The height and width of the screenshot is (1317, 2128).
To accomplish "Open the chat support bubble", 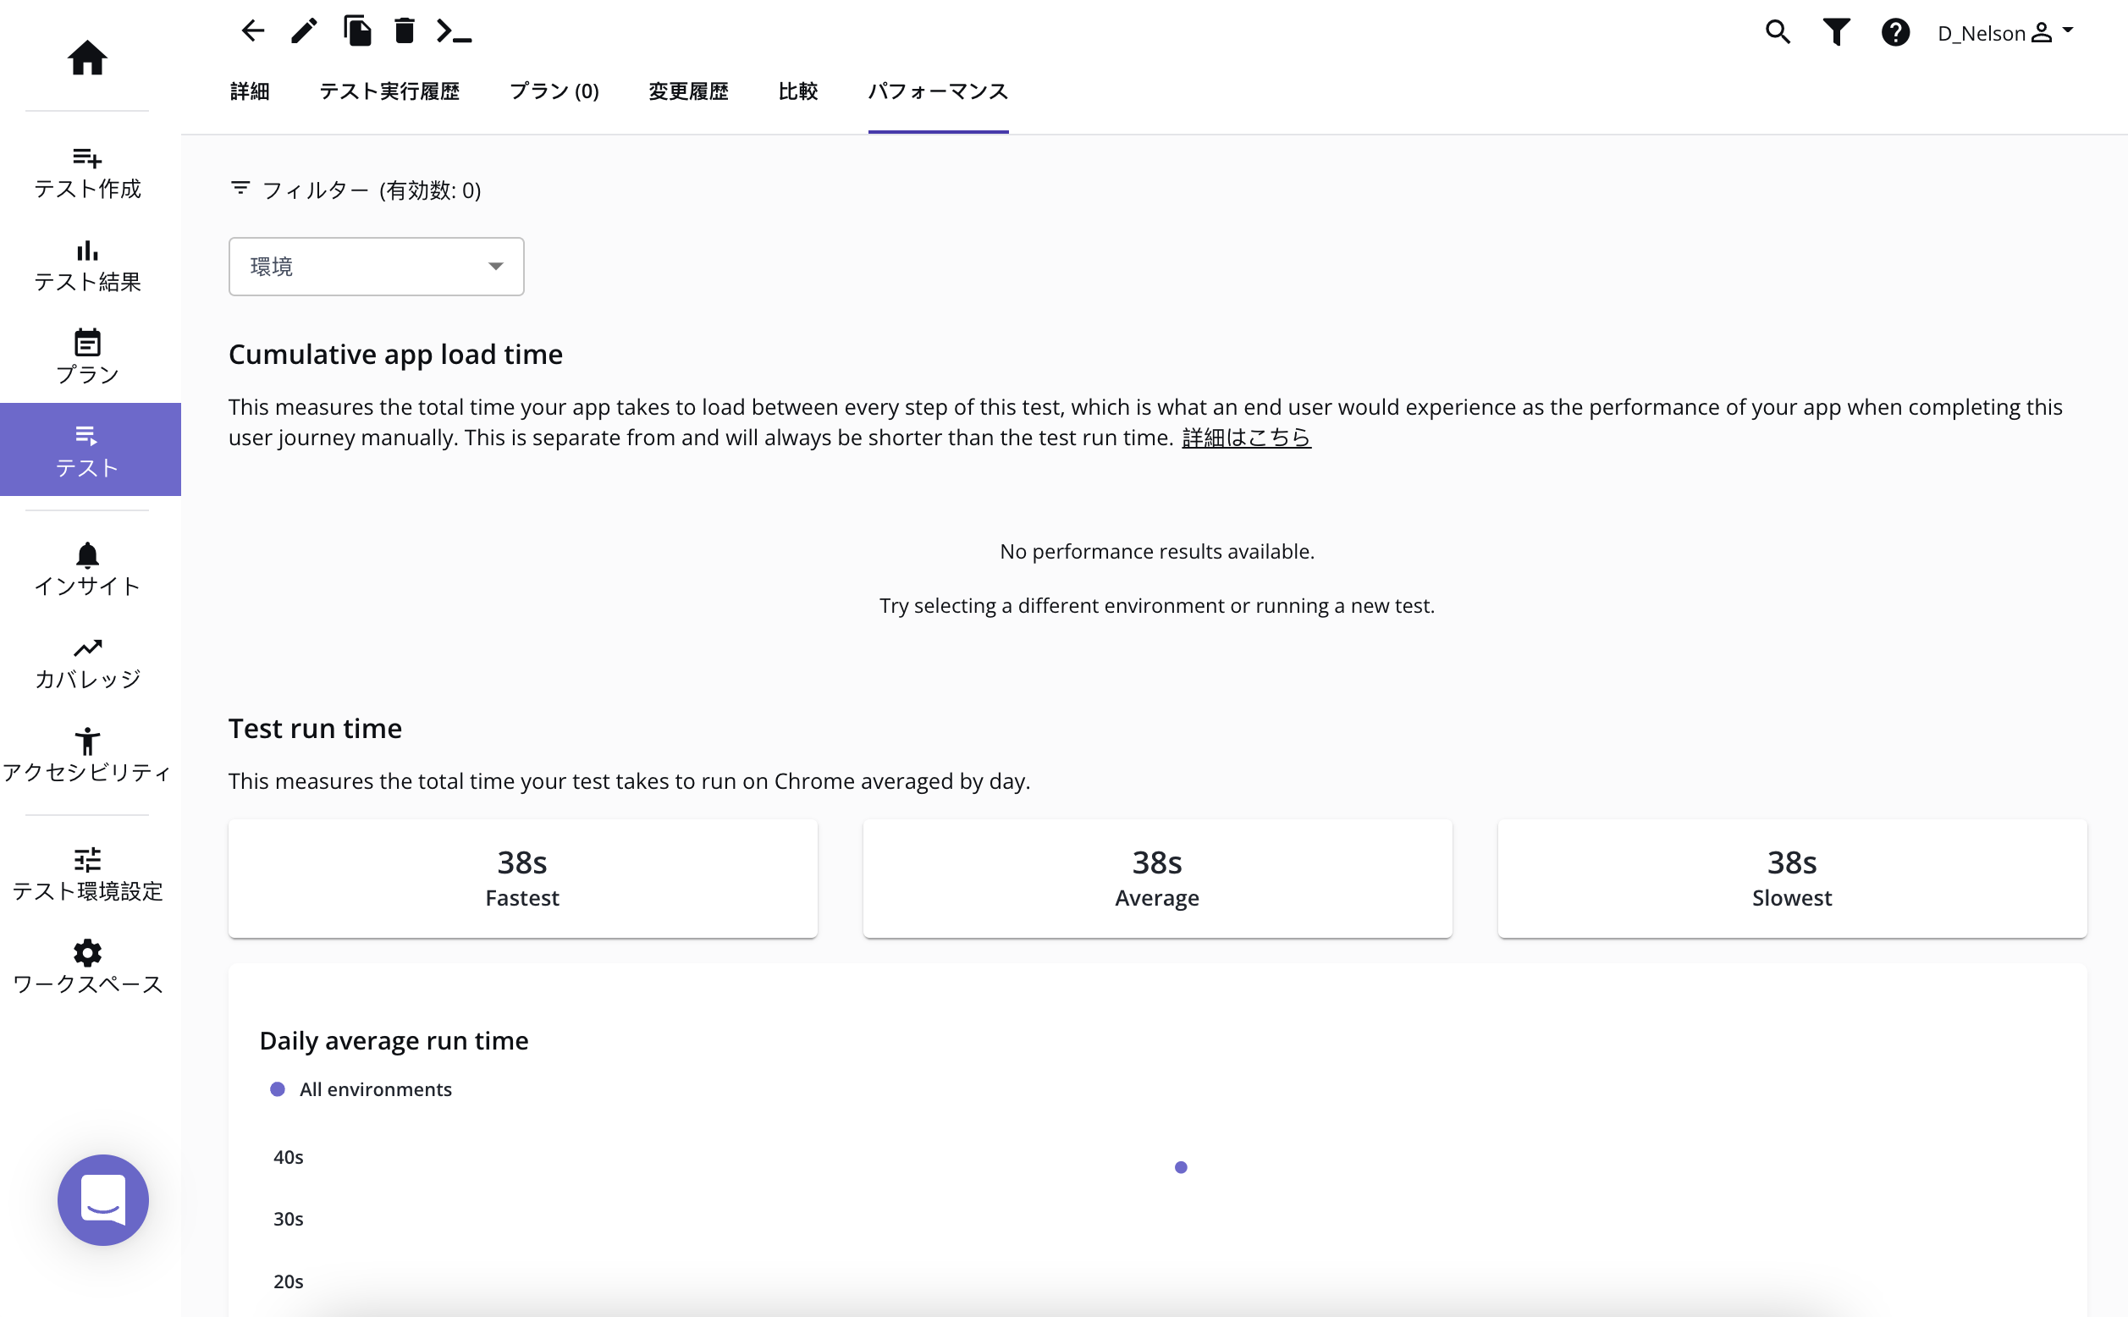I will [x=102, y=1199].
